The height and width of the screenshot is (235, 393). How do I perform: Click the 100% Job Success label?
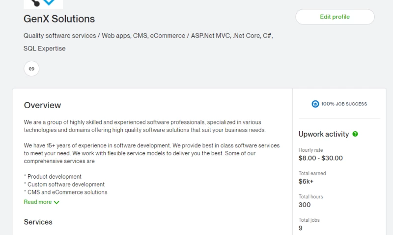tap(344, 104)
